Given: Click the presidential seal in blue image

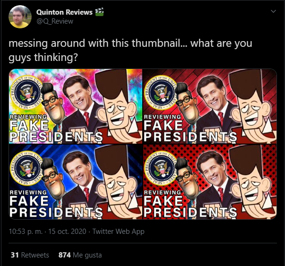Looking at the screenshot, I should coord(26,168).
